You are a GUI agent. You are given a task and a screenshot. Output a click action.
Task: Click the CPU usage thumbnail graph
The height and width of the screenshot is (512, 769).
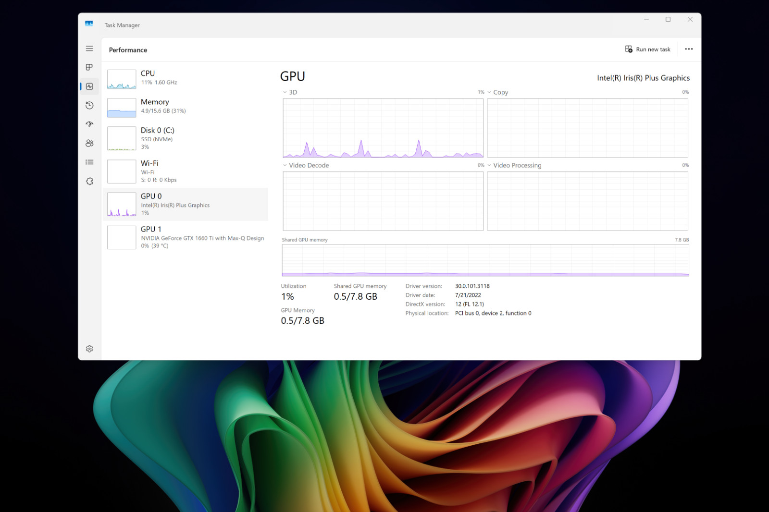coord(122,79)
